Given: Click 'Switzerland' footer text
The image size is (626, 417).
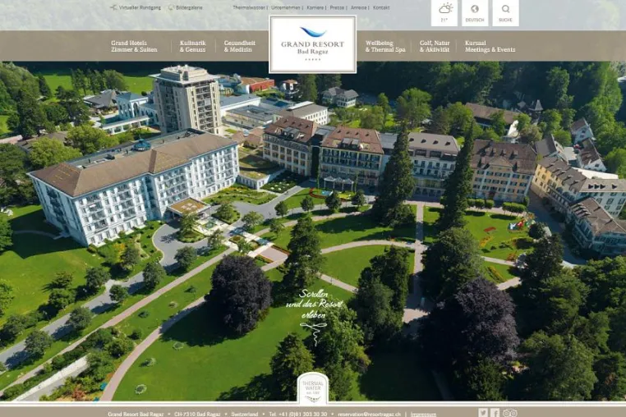Looking at the screenshot, I should point(244,415).
